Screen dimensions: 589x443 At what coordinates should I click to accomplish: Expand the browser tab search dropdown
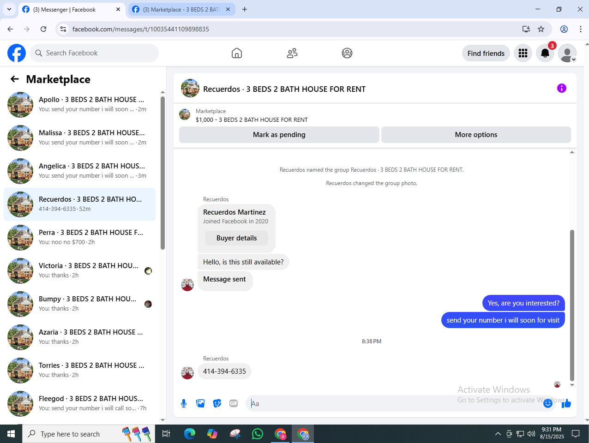click(x=9, y=9)
